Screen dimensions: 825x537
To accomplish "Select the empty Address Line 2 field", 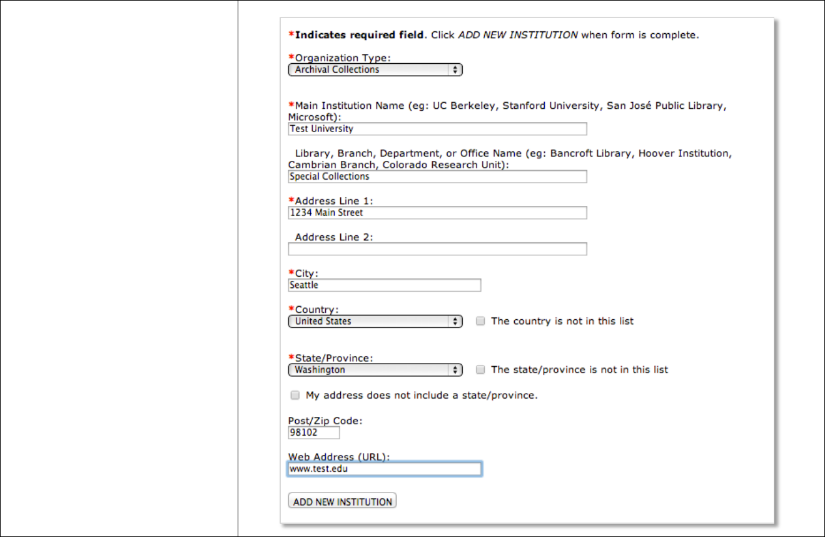I will (437, 249).
